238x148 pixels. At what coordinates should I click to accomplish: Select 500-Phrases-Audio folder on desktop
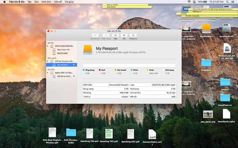click(71, 133)
